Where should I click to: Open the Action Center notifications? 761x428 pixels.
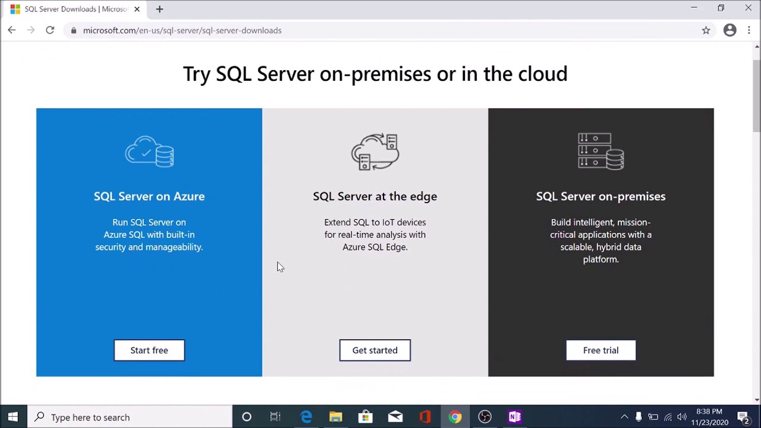point(743,417)
